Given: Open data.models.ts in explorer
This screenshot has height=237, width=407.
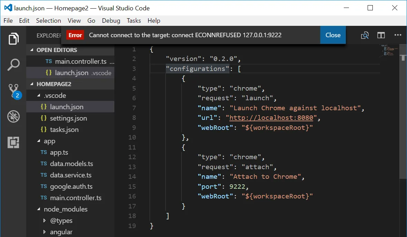Looking at the screenshot, I should click(70, 164).
